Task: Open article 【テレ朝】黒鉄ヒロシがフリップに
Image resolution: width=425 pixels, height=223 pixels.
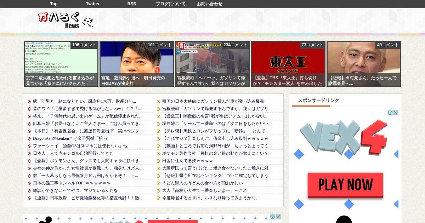Action: 215,131
